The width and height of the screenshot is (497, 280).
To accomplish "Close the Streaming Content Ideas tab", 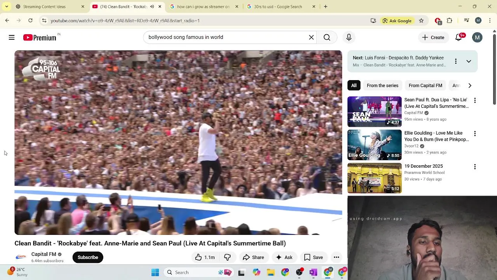I will coord(82,7).
